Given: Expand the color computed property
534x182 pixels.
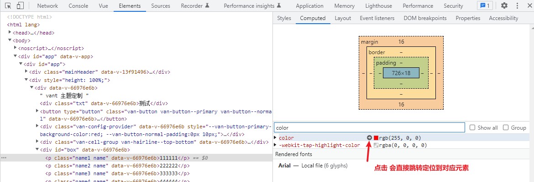Looking at the screenshot, I should point(276,137).
